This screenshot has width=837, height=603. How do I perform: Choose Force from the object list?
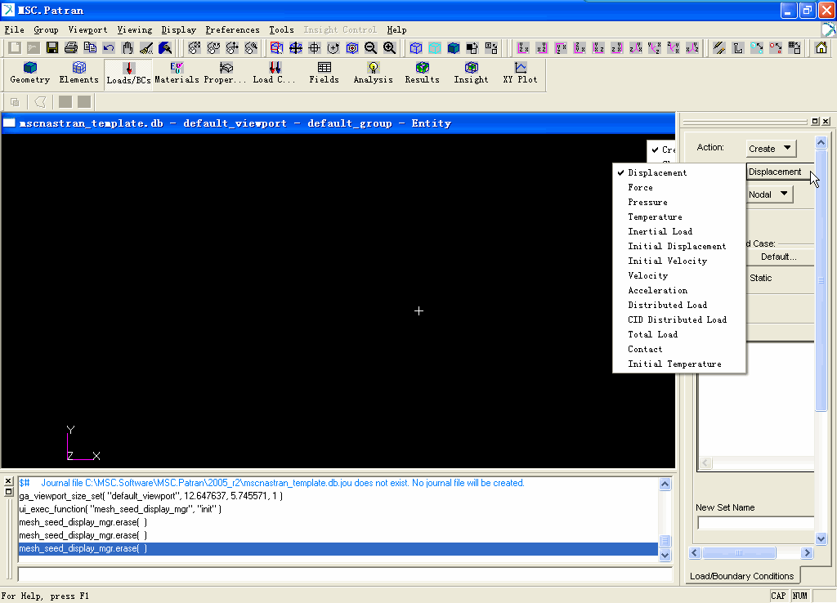pos(678,188)
